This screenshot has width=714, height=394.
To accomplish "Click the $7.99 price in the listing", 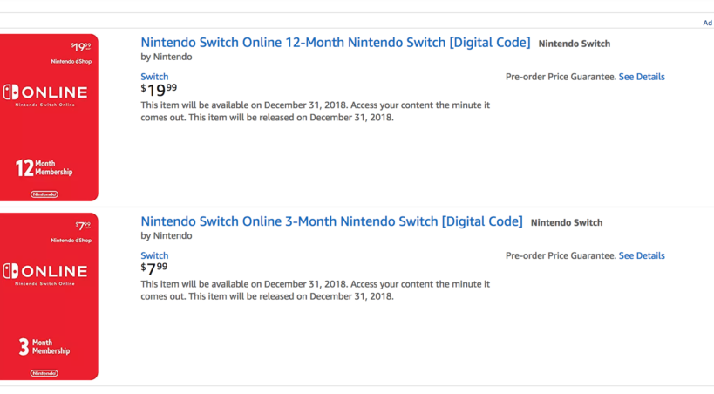I will (x=154, y=268).
